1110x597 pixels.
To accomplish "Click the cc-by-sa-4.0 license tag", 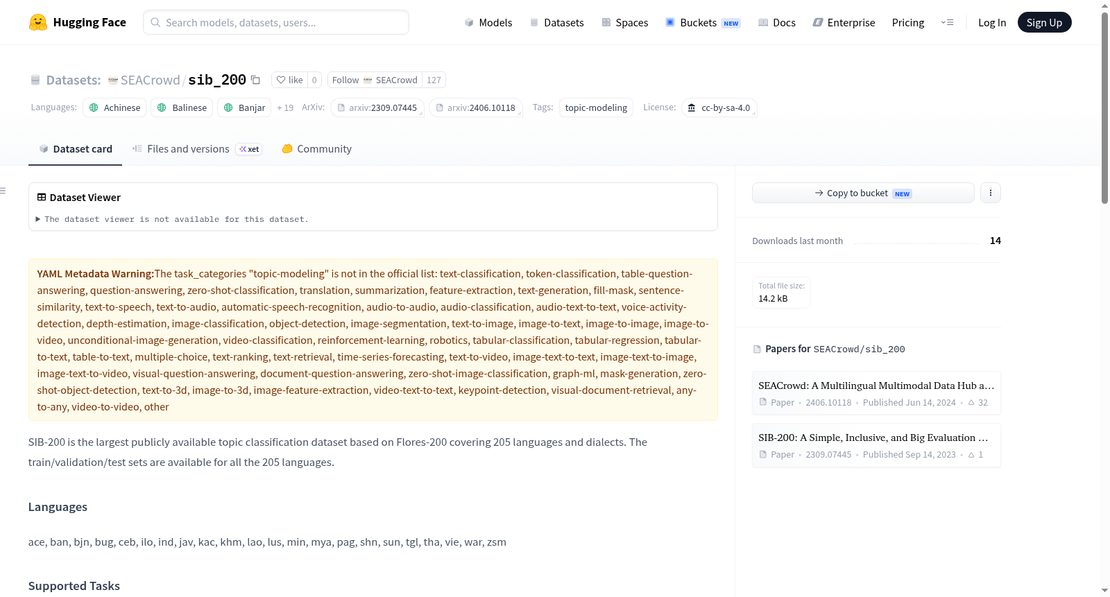I will pos(719,107).
